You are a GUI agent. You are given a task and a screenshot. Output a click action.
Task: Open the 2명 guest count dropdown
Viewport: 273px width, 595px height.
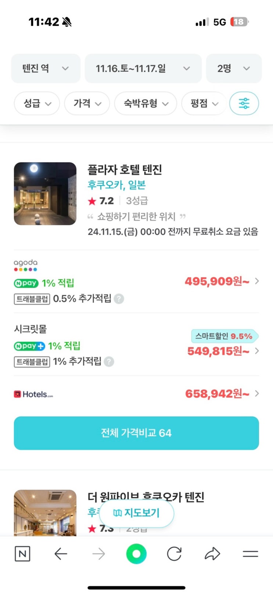234,68
